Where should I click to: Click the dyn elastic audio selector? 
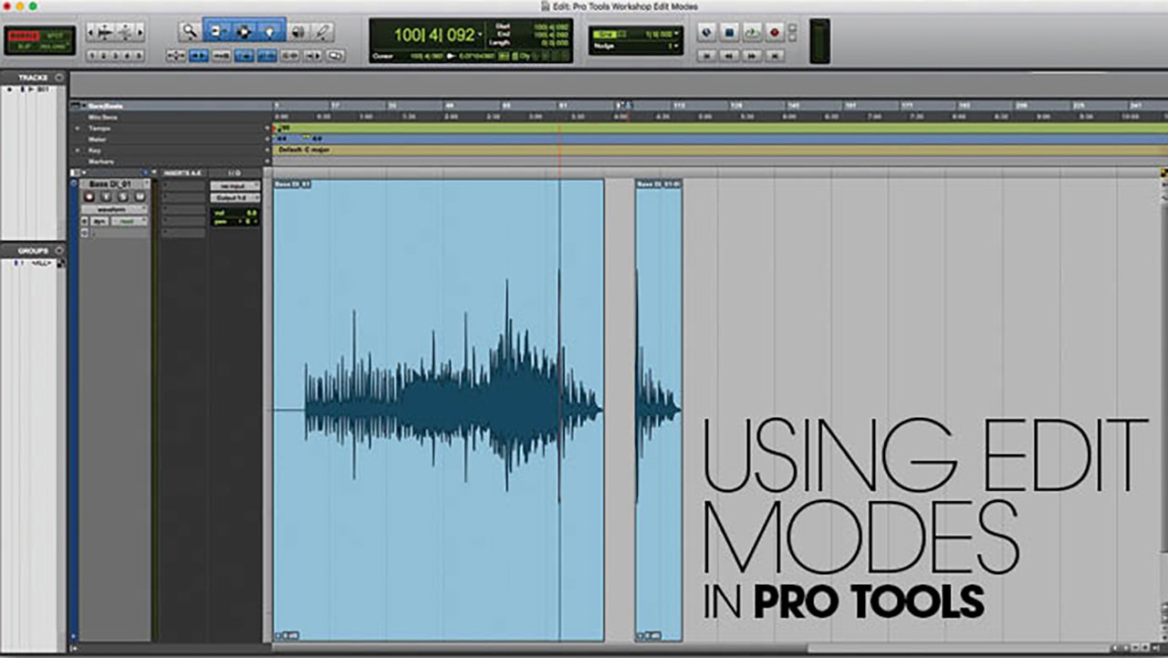(99, 221)
